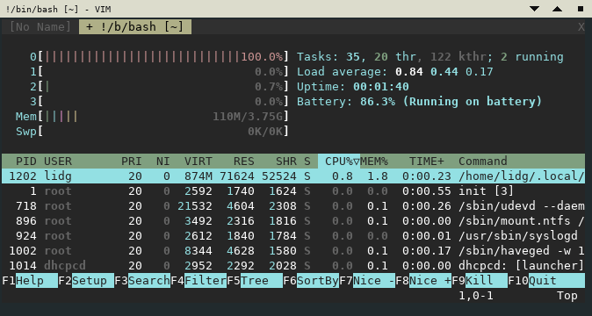Click the Battery 86.3% status text
The height and width of the screenshot is (316, 592).
click(x=419, y=102)
